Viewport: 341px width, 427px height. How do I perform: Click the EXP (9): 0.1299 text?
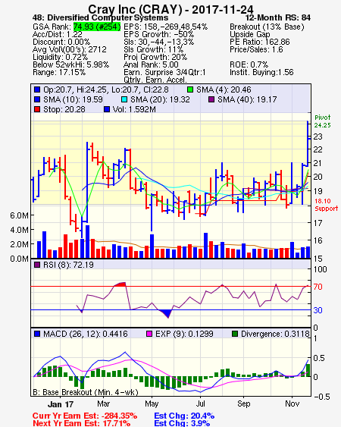click(184, 334)
